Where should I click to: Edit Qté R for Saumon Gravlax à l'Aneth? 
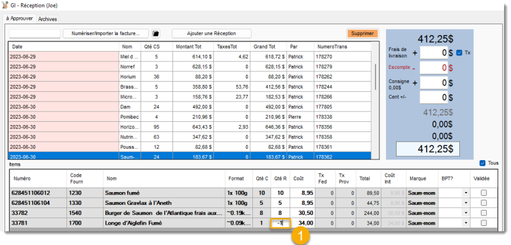tap(280, 203)
